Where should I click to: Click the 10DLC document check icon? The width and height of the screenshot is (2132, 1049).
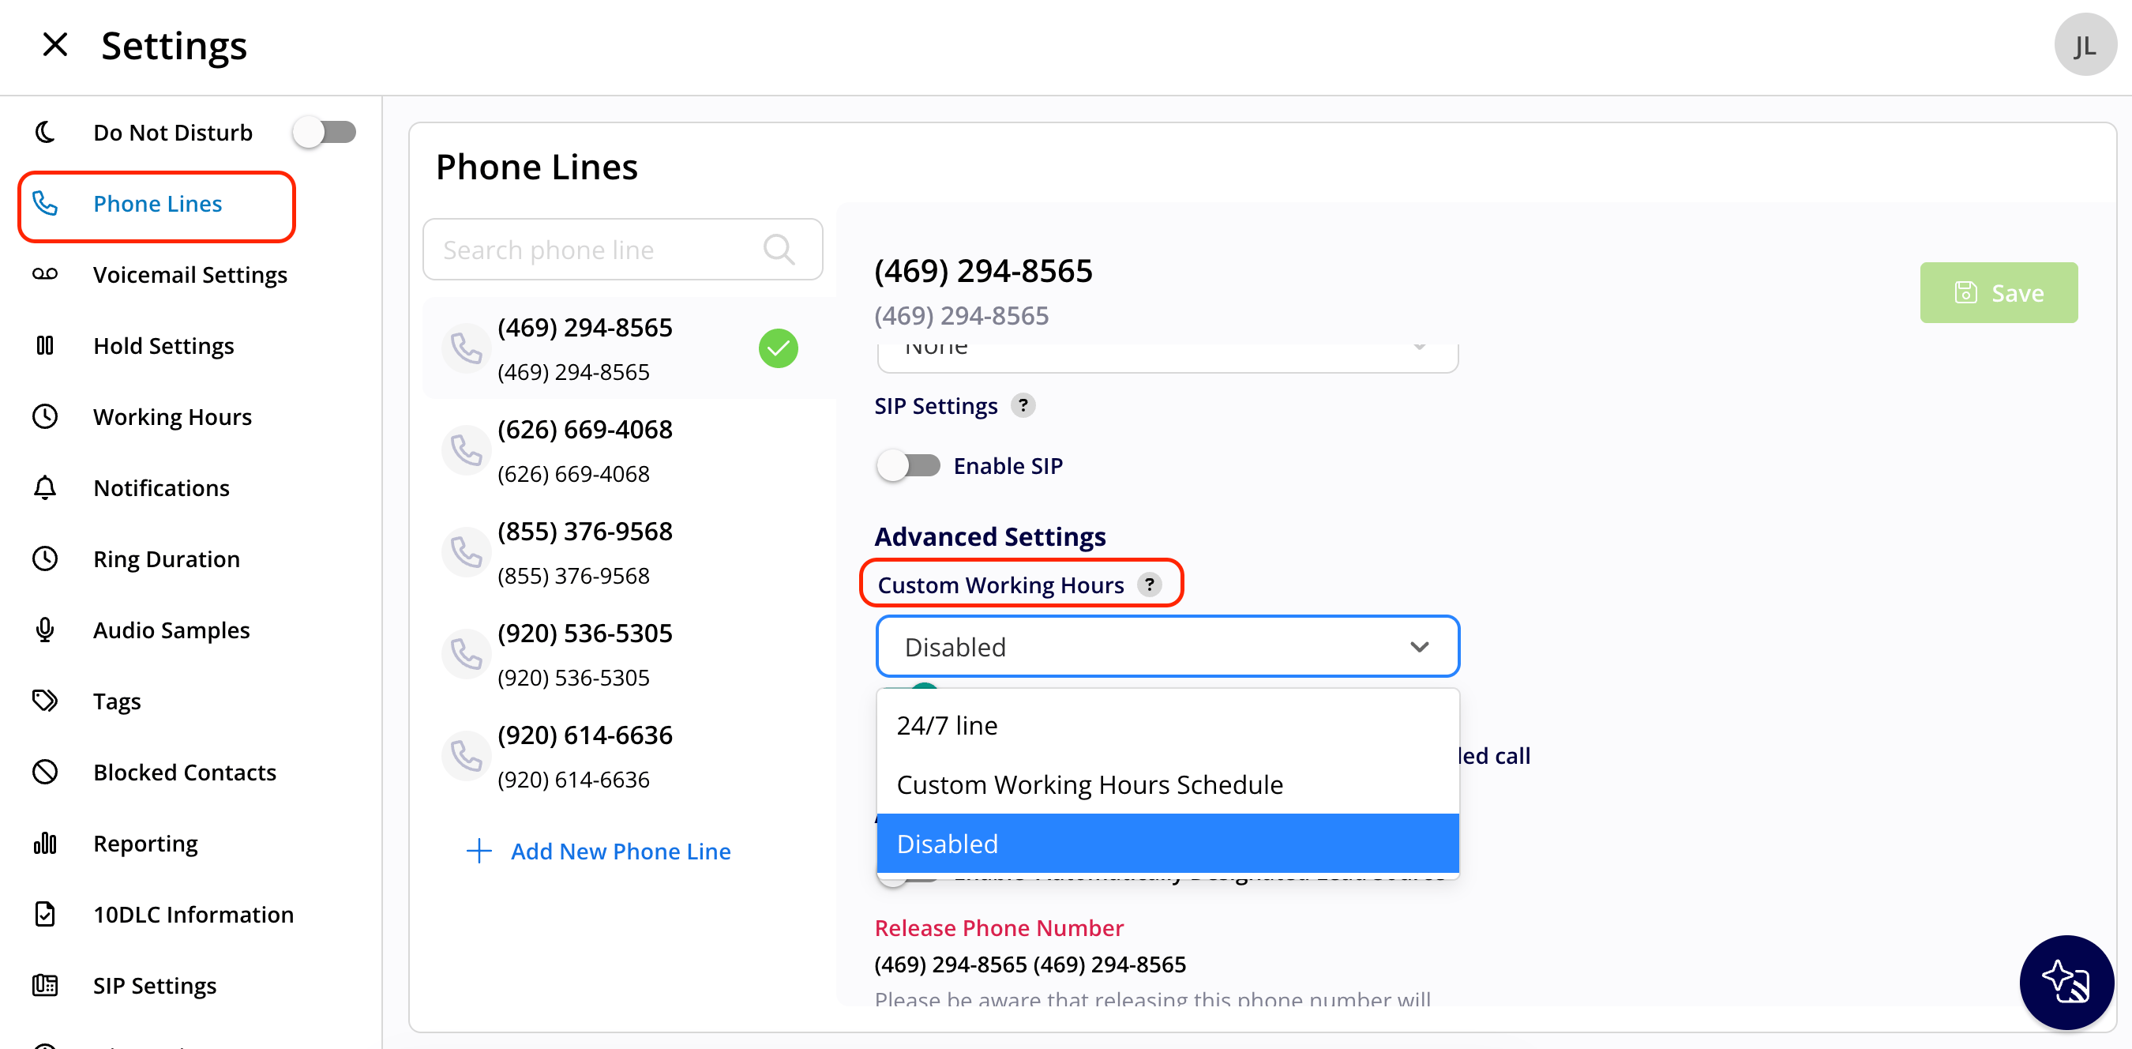click(x=45, y=915)
